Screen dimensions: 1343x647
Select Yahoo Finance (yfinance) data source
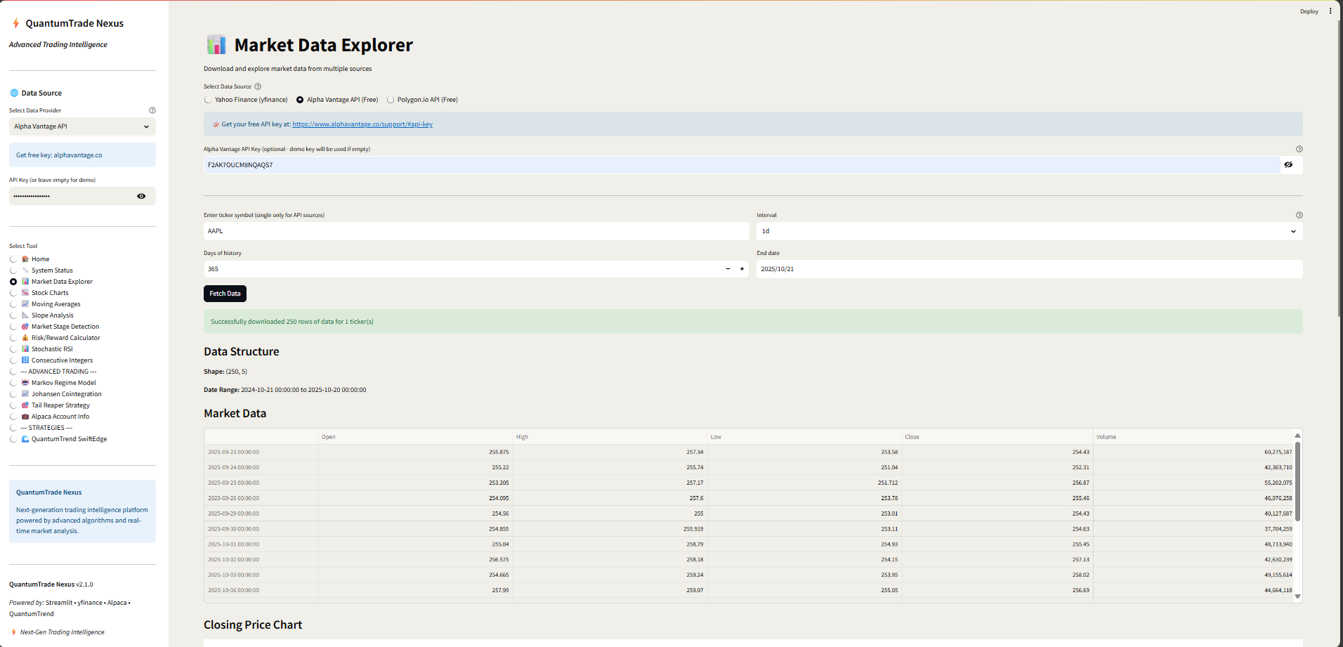[x=247, y=100]
